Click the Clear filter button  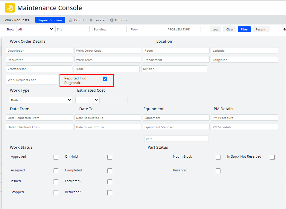(229, 29)
